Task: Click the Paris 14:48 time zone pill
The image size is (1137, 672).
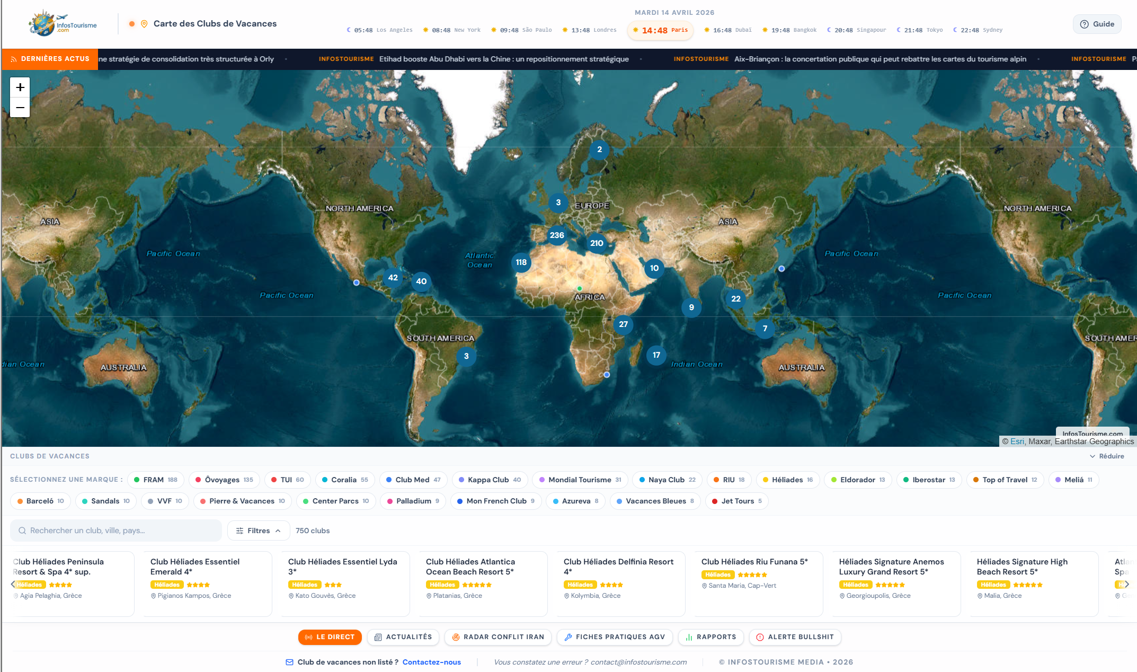Action: 660,30
